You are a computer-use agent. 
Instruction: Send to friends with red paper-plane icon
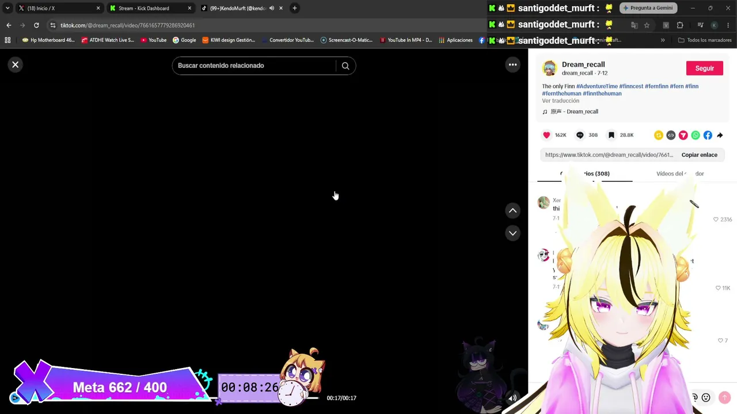pos(683,135)
